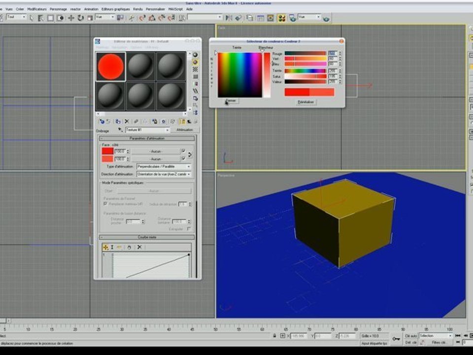Open Direction d'atténuation dropdown
The image size is (473, 355).
point(164,174)
